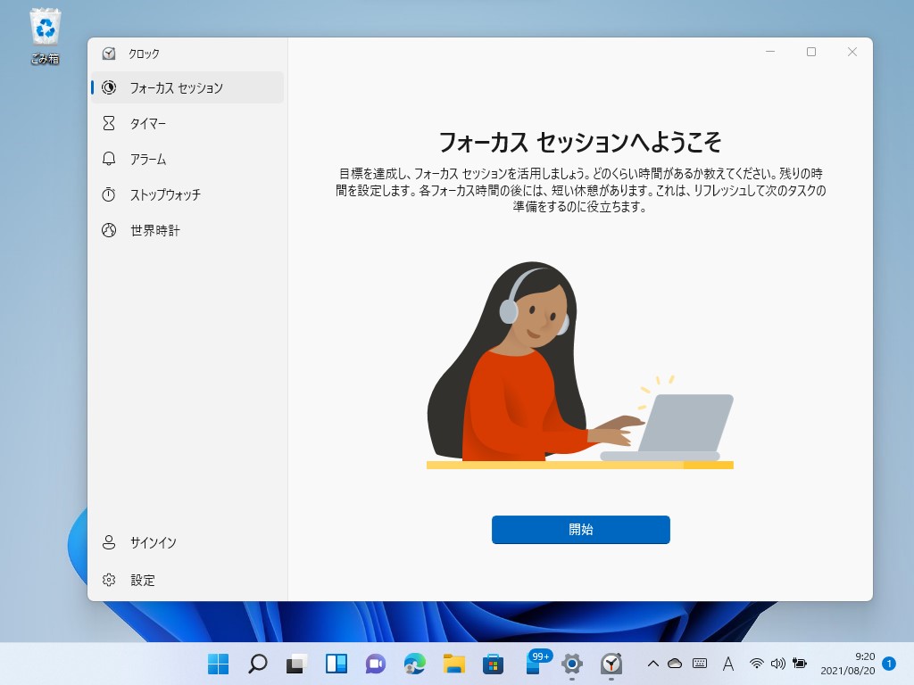Select the Focus Sessions sidebar icon

(109, 87)
